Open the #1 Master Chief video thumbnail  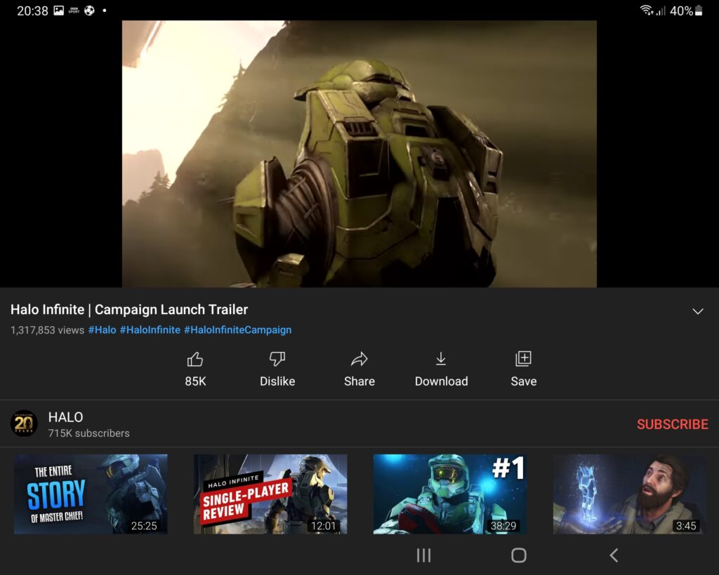click(450, 494)
